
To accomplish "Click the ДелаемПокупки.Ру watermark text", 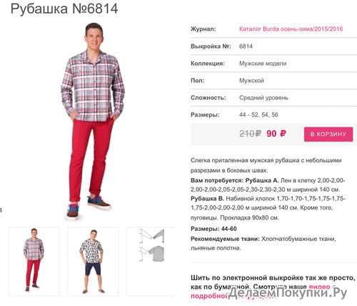I will (288, 292).
